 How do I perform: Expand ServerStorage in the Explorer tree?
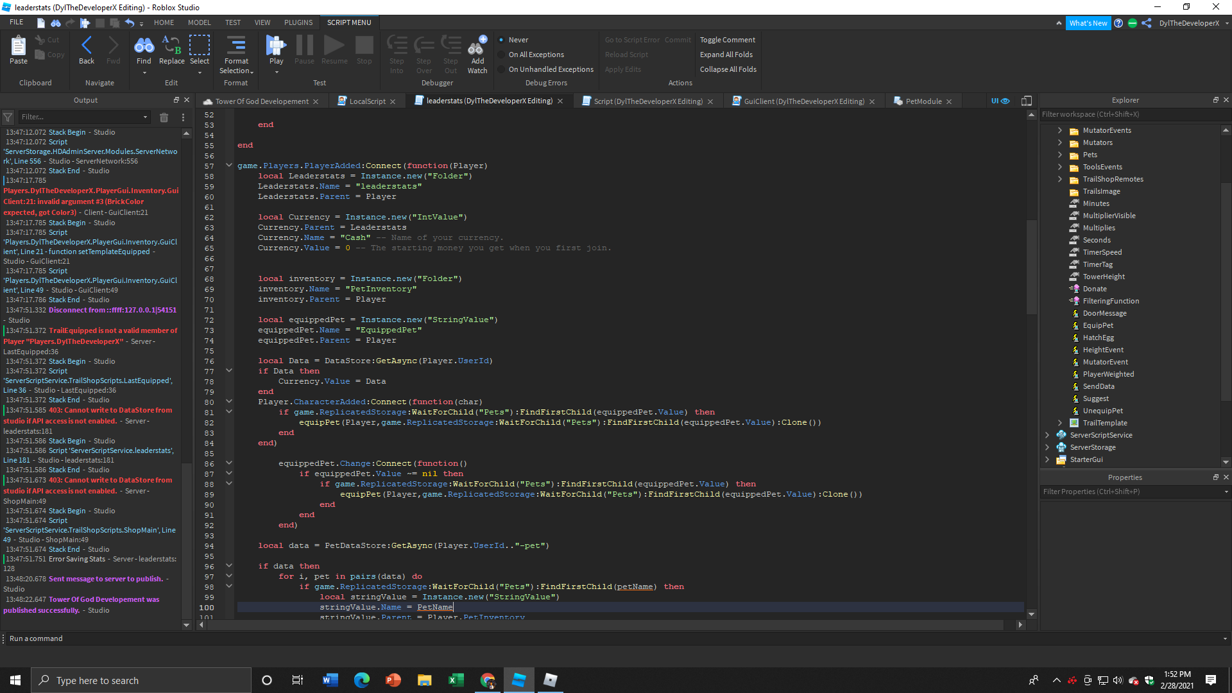click(1047, 447)
